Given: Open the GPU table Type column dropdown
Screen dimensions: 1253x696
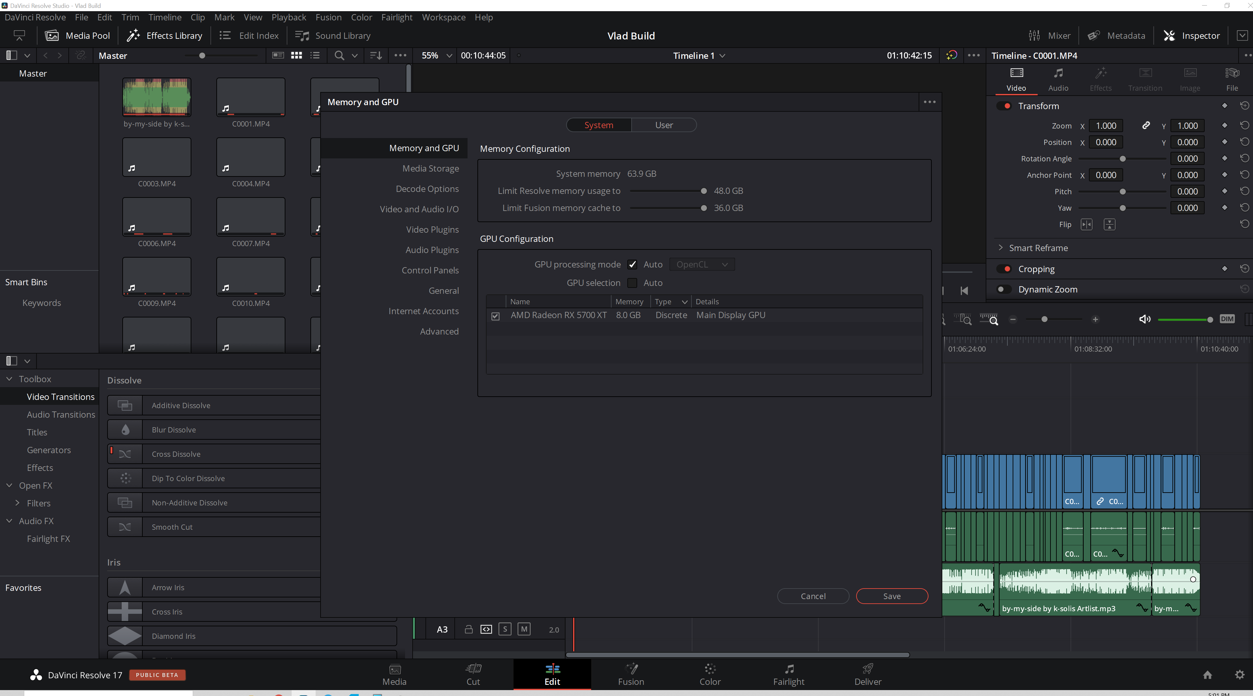Looking at the screenshot, I should click(x=685, y=302).
